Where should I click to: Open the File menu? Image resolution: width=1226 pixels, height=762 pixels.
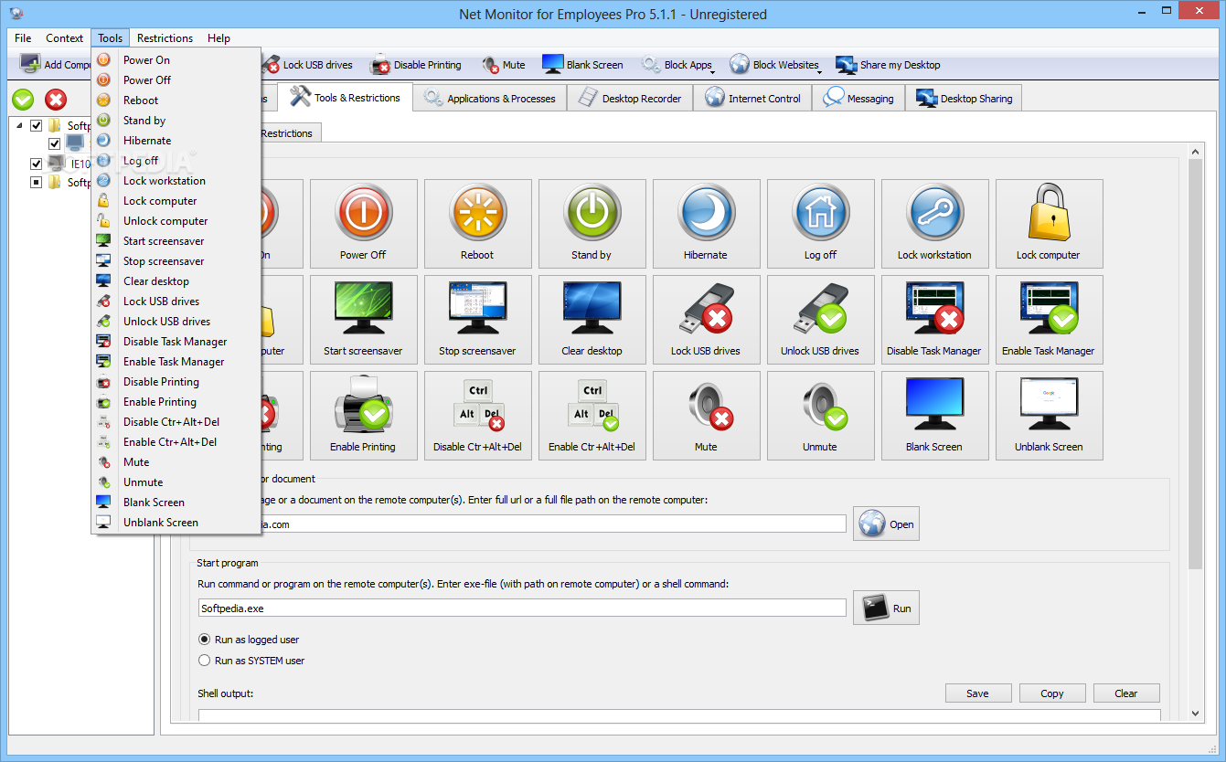tap(23, 38)
